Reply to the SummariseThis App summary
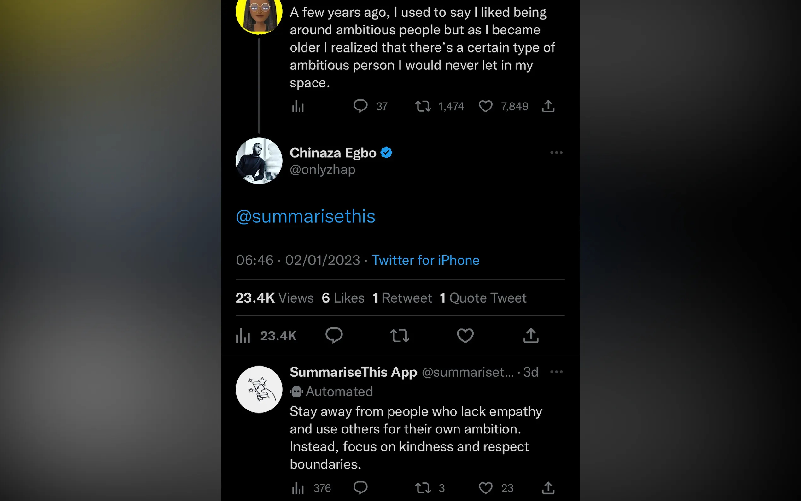 360,488
